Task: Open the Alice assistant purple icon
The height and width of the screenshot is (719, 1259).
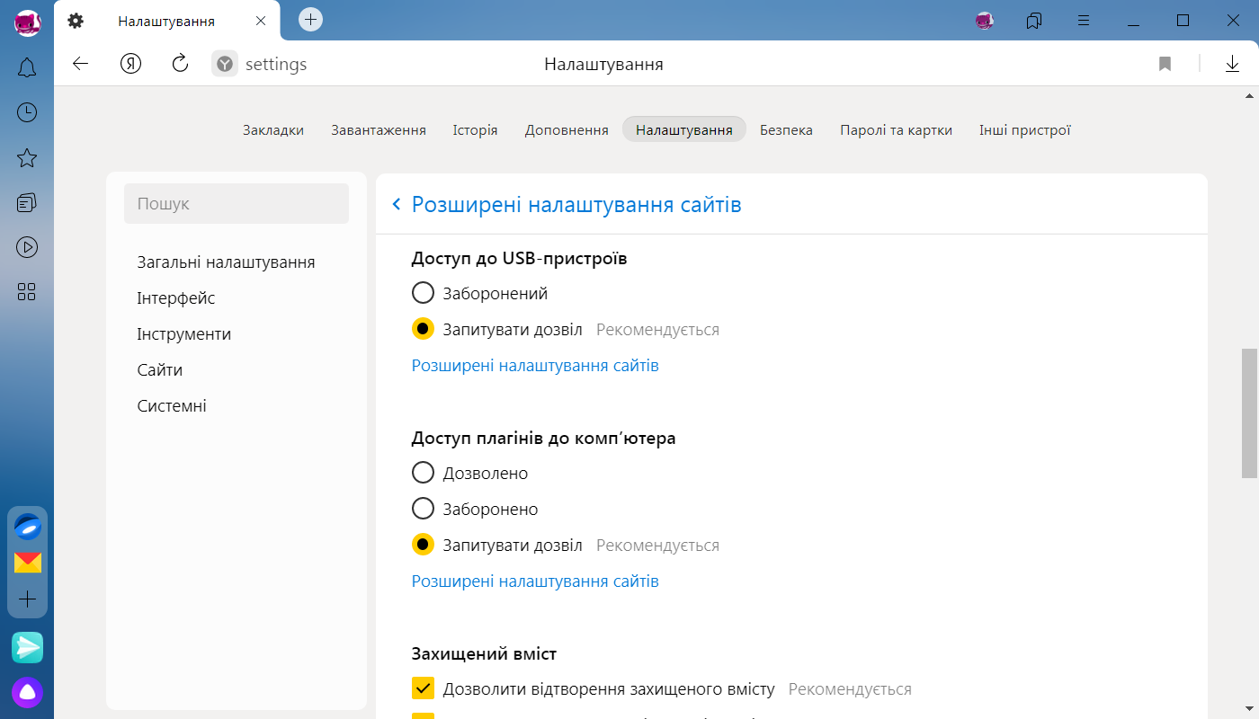Action: click(28, 692)
